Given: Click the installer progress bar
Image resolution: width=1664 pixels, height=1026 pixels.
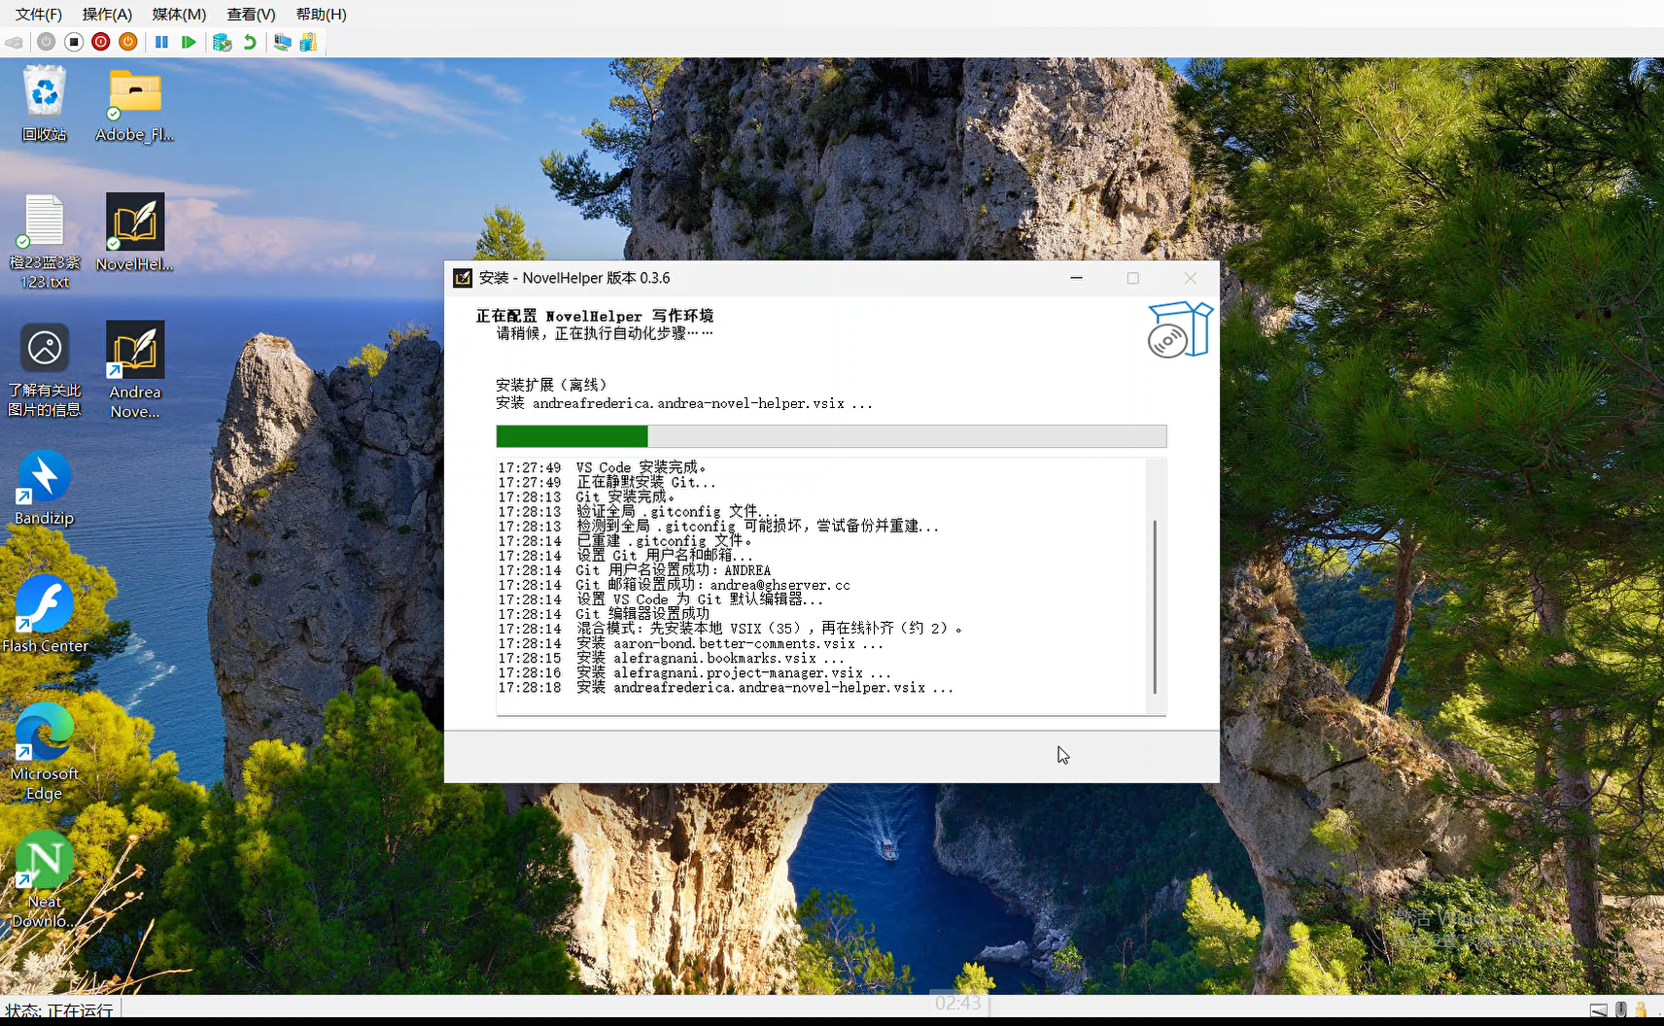Looking at the screenshot, I should click(830, 436).
